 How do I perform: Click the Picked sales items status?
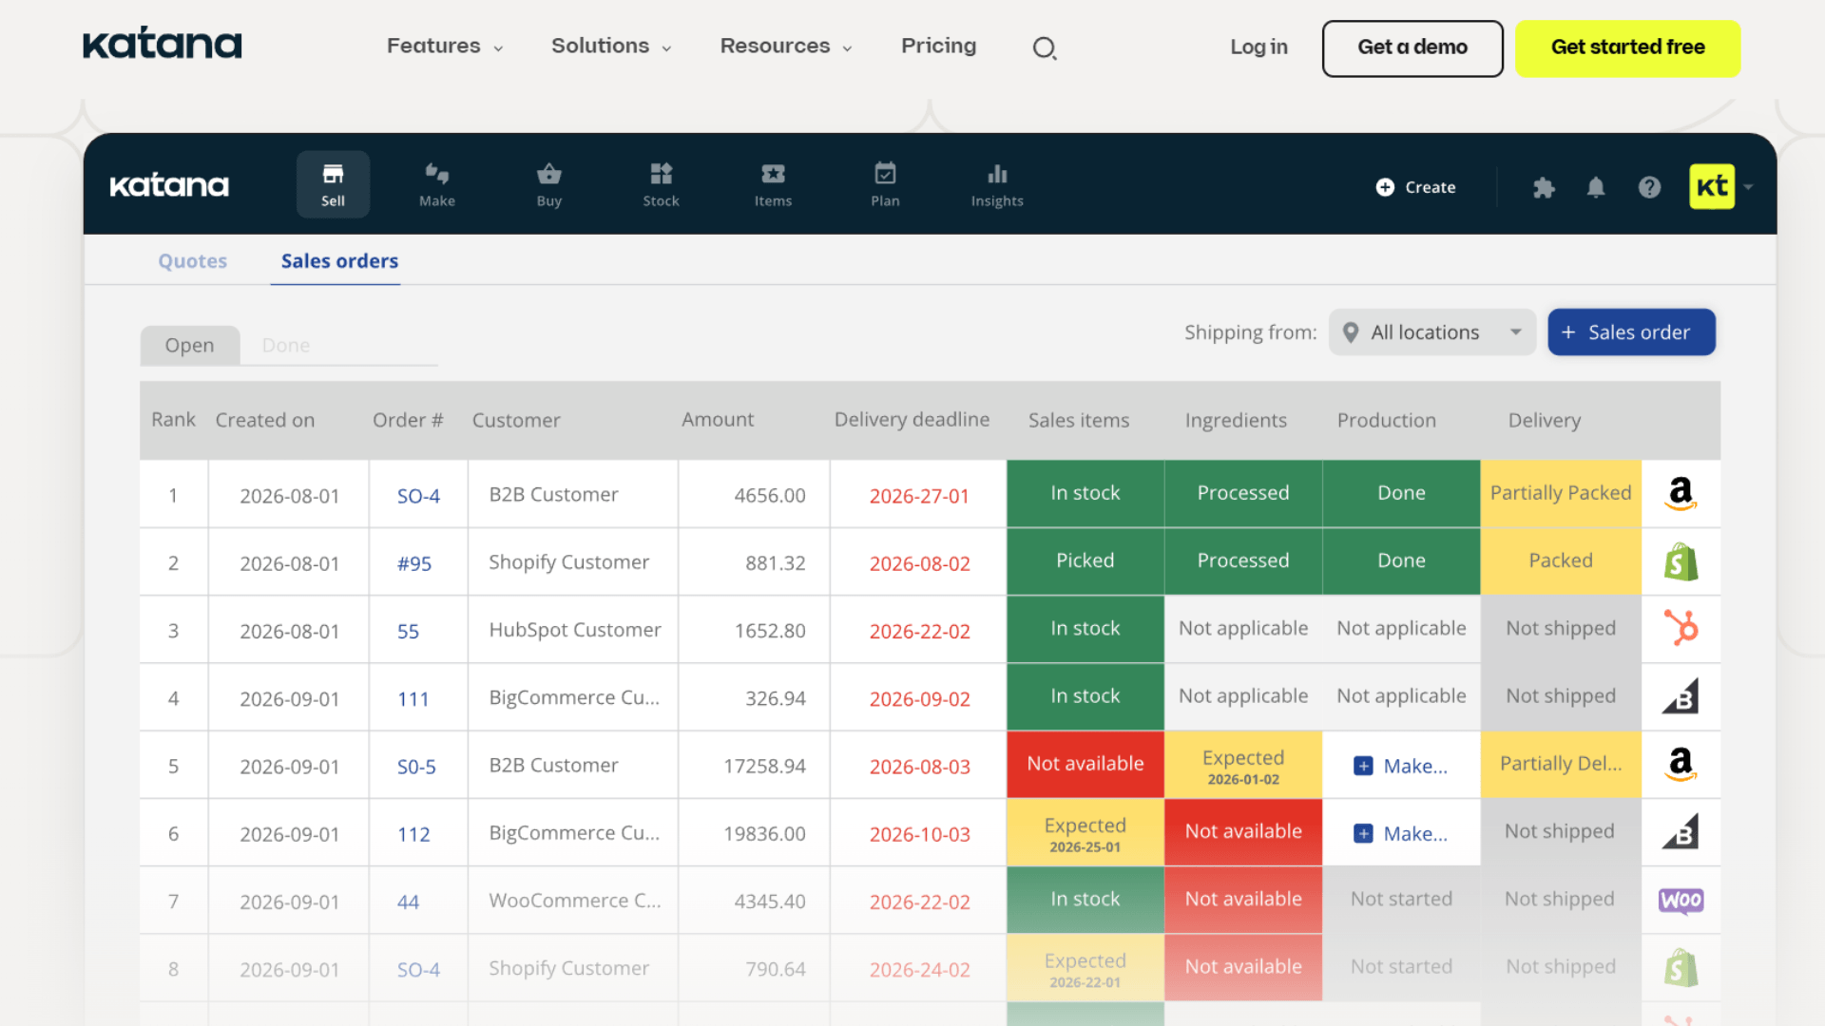[x=1085, y=560]
